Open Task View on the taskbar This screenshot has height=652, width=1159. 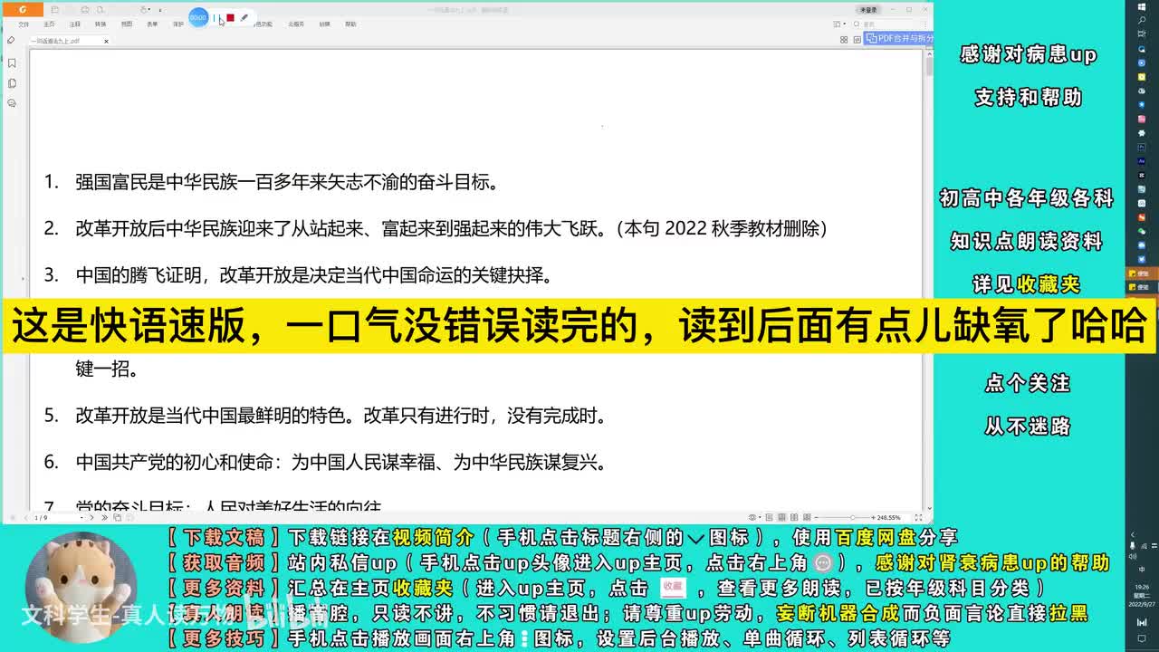(1142, 34)
